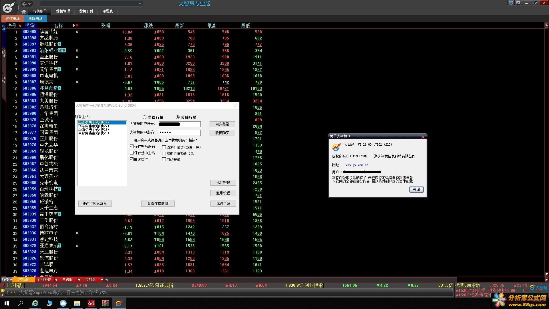Click the T badge next to 继峰股份
The width and height of the screenshot is (549, 309).
coord(59,44)
